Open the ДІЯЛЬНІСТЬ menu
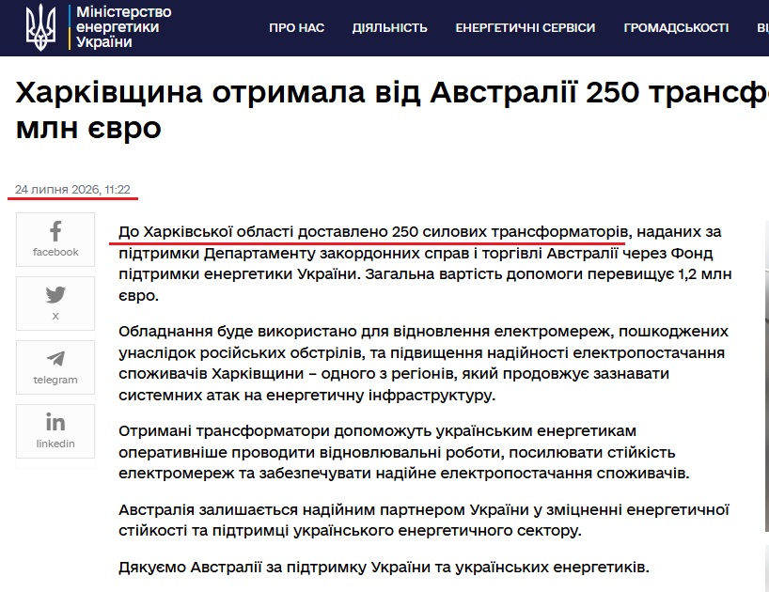This screenshot has width=769, height=592. [x=390, y=28]
